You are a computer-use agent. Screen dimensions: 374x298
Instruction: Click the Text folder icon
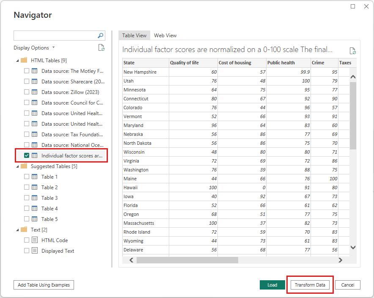(23, 229)
